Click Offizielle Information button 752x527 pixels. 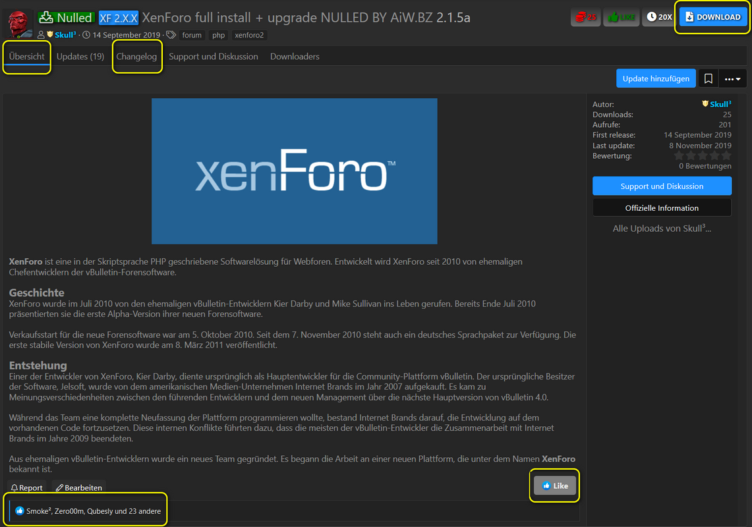(x=662, y=208)
